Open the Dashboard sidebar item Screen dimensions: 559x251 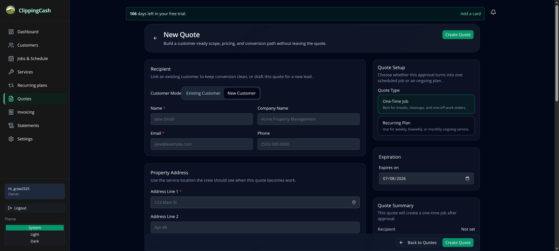pos(35,32)
